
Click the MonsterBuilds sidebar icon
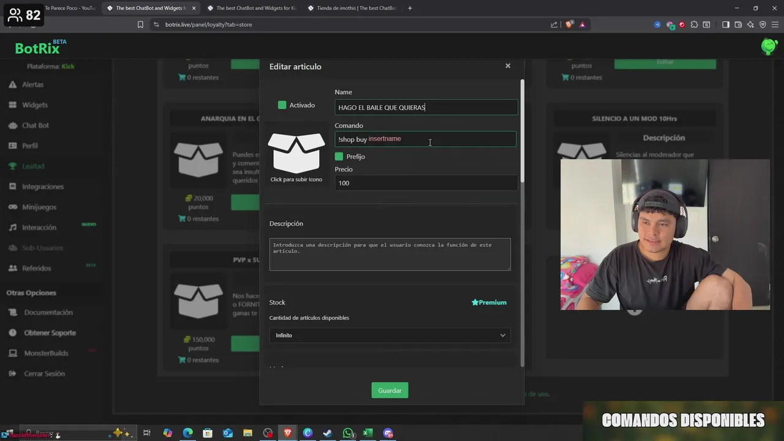coord(12,353)
